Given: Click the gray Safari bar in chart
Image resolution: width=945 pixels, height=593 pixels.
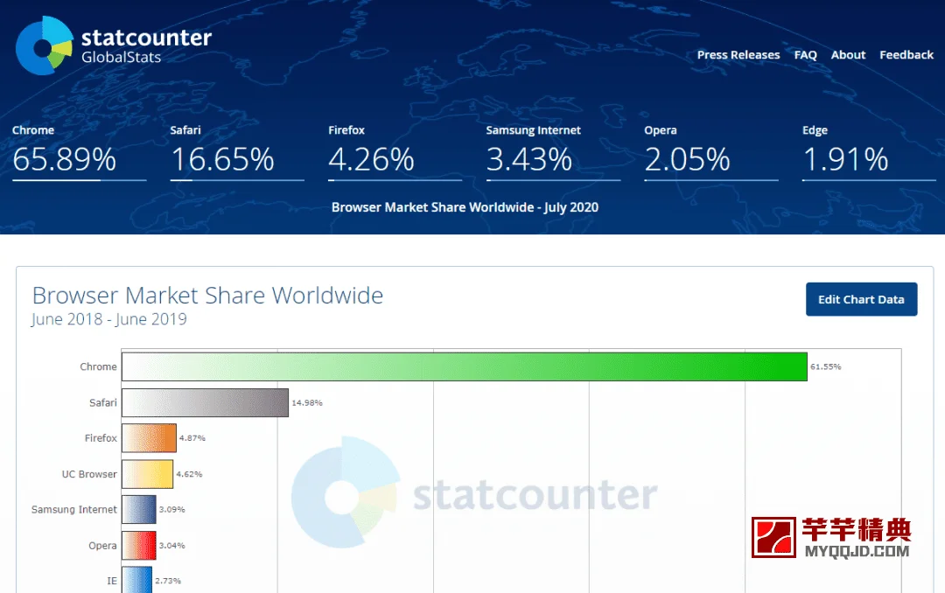Looking at the screenshot, I should [205, 402].
